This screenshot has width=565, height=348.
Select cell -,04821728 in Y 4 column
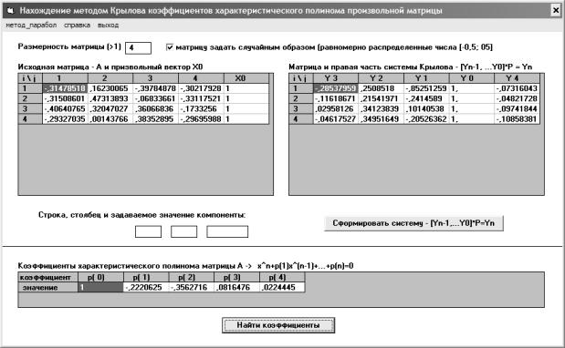point(517,98)
